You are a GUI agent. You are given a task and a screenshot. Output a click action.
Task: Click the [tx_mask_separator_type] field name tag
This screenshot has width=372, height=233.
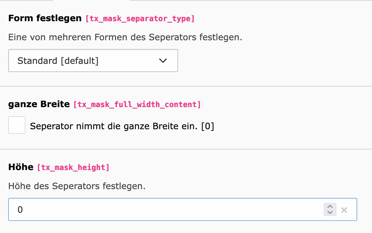pyautogui.click(x=140, y=19)
